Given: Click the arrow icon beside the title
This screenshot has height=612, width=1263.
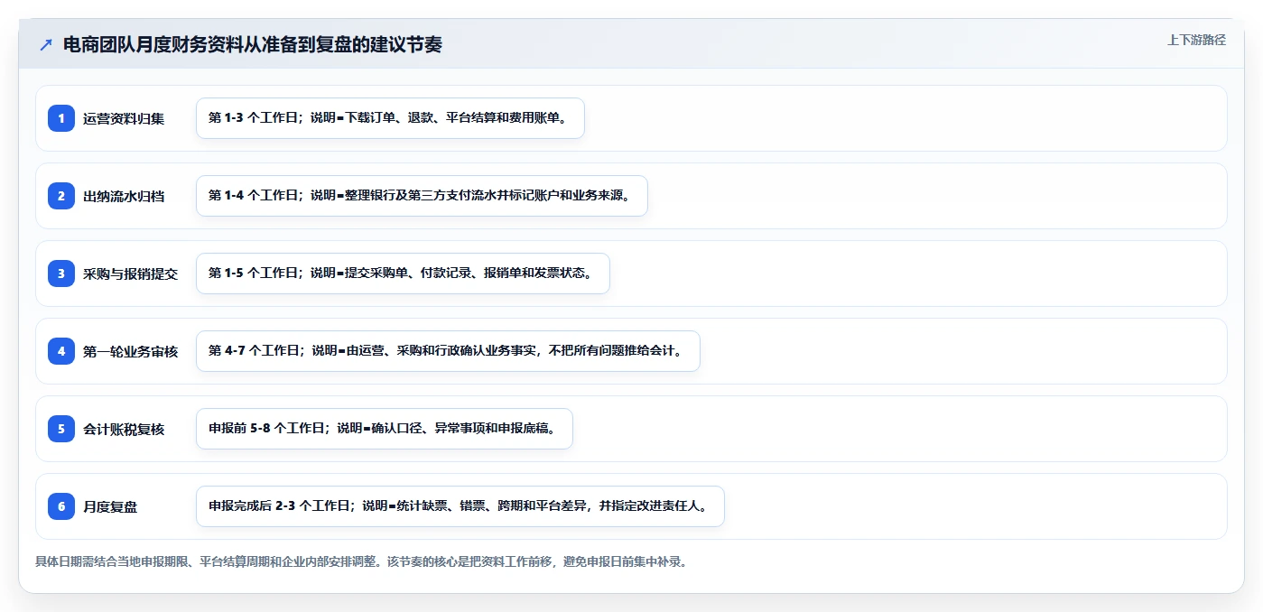Looking at the screenshot, I should [46, 45].
